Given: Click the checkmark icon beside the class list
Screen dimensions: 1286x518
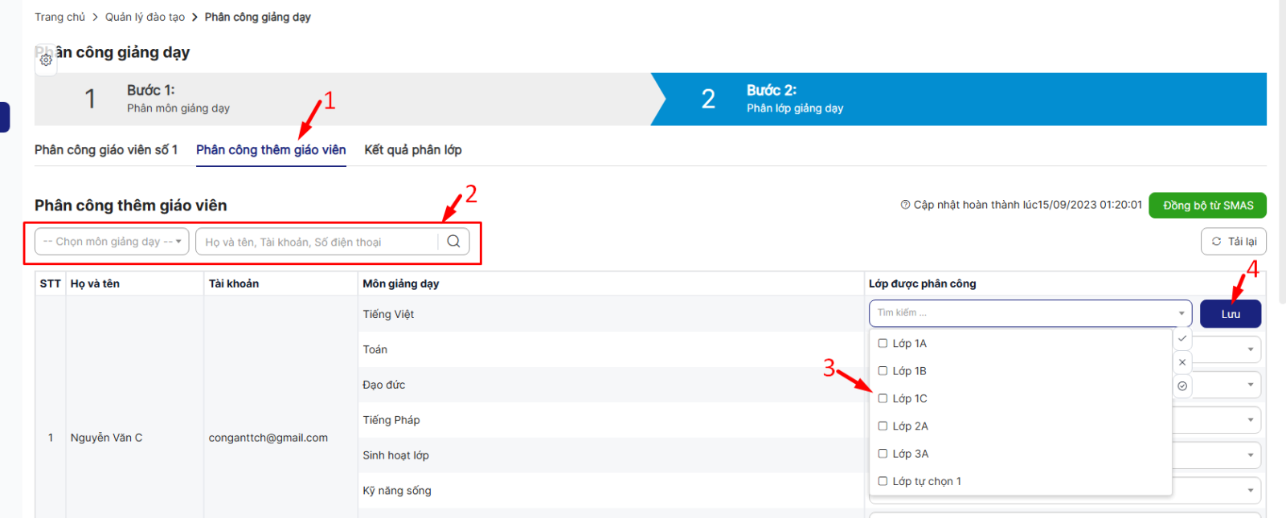Looking at the screenshot, I should 1182,339.
